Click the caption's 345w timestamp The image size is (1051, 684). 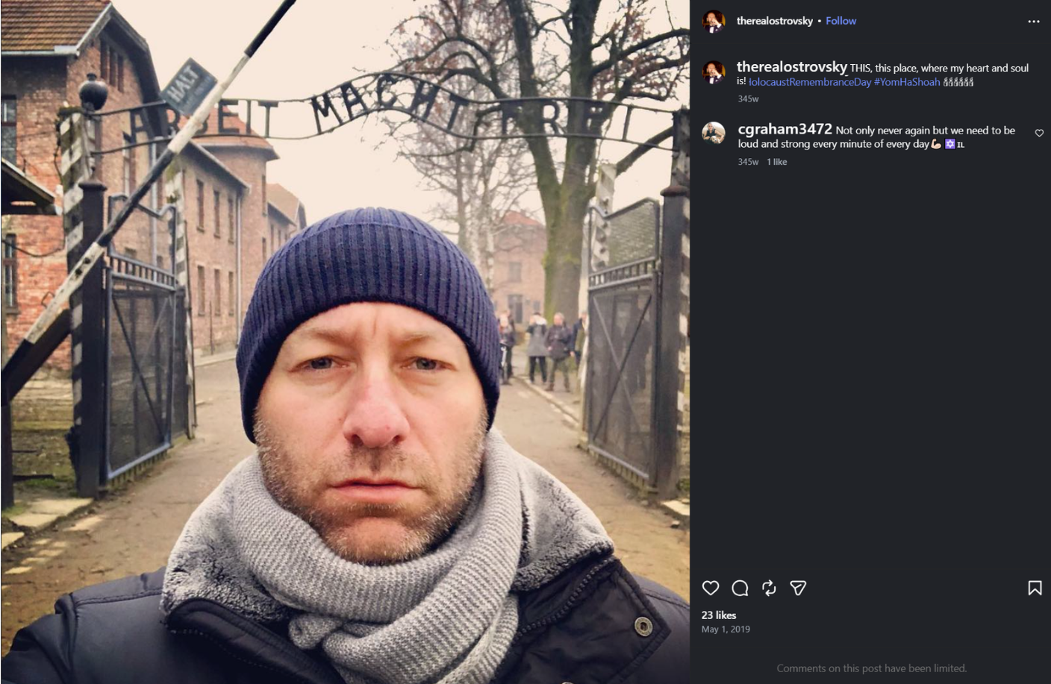[748, 98]
